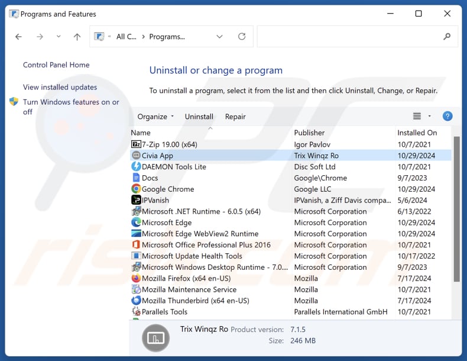Go up one level with the up arrow
467x361 pixels.
click(x=77, y=37)
